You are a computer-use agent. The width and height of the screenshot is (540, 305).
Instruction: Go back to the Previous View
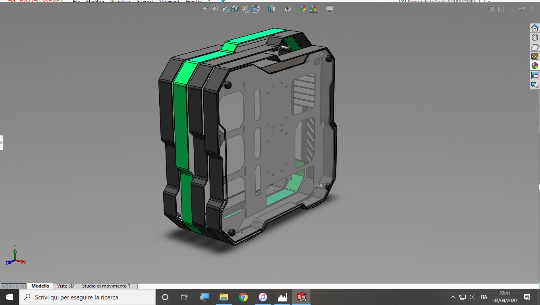[x=225, y=9]
